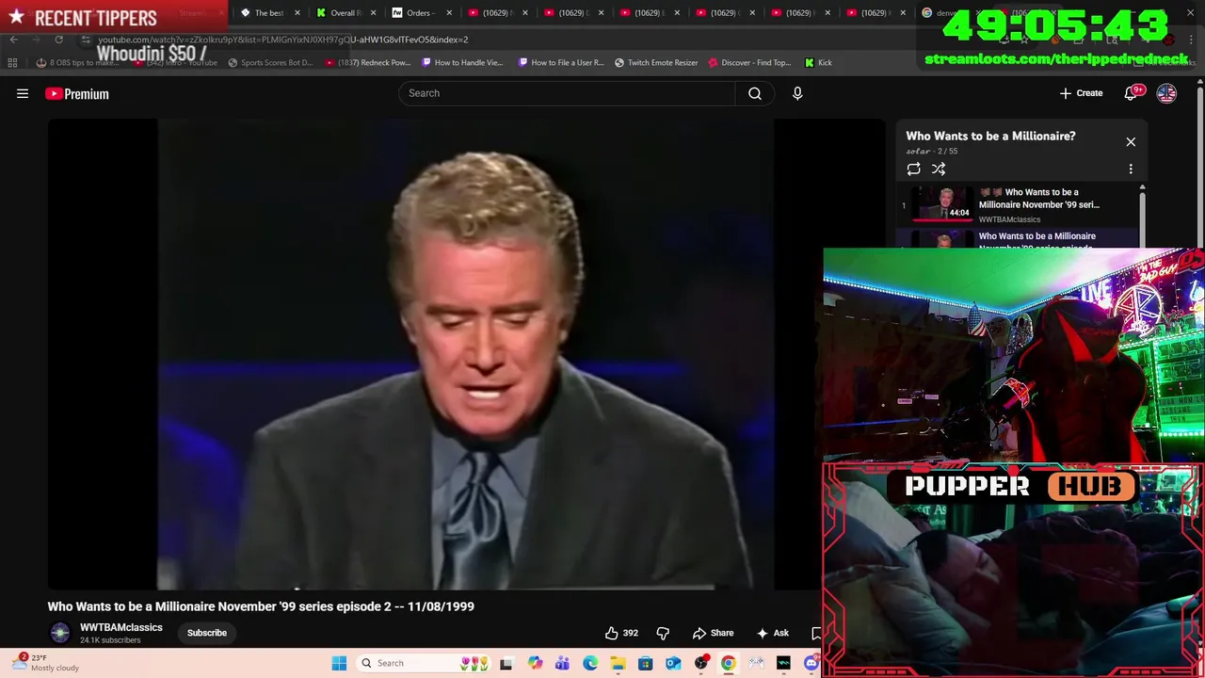Open Task View on the taskbar
This screenshot has height=678, width=1205.
506,663
